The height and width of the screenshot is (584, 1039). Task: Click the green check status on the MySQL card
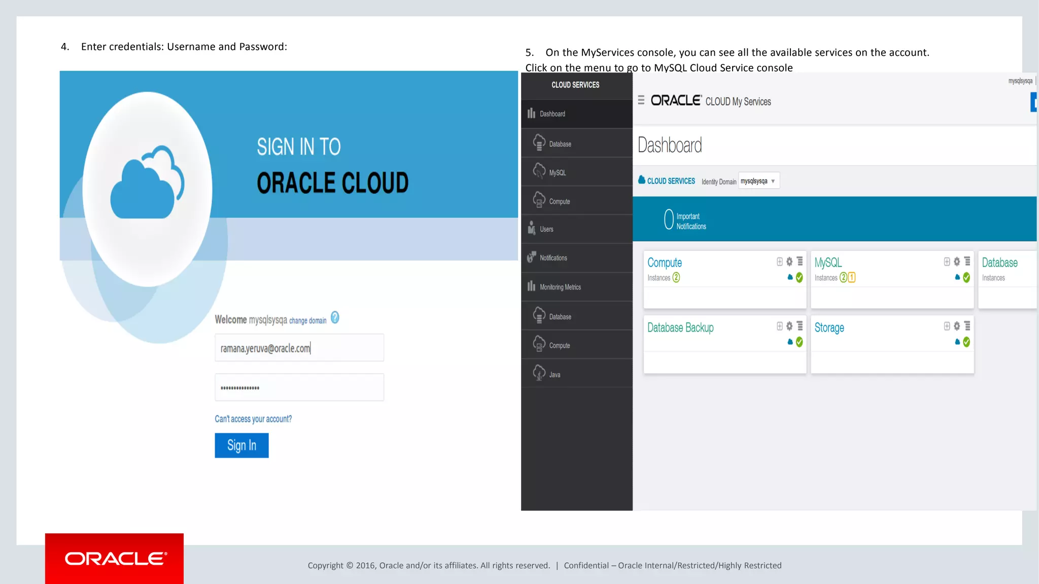point(966,277)
